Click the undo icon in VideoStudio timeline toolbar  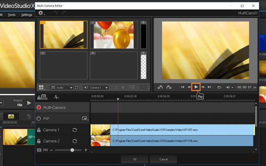coord(29,116)
